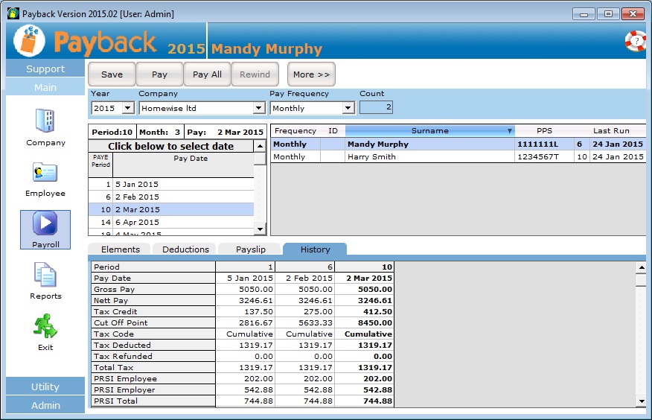Switch to the Payslip tab

click(249, 249)
